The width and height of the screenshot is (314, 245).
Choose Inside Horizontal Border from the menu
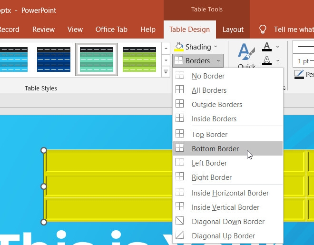pyautogui.click(x=230, y=193)
